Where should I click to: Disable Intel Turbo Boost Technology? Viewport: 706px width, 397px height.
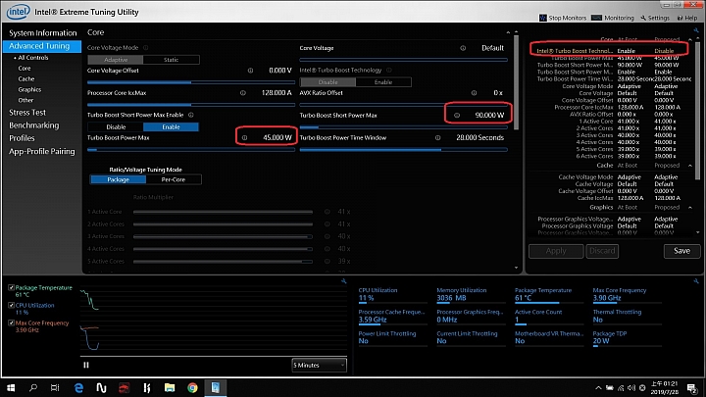328,82
